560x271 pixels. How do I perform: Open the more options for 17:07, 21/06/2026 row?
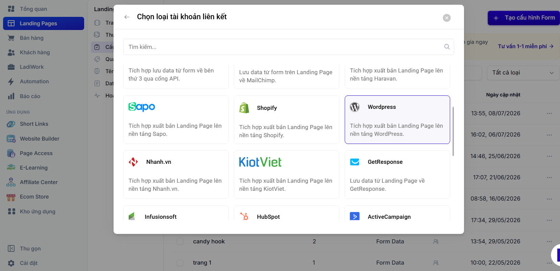click(550, 177)
